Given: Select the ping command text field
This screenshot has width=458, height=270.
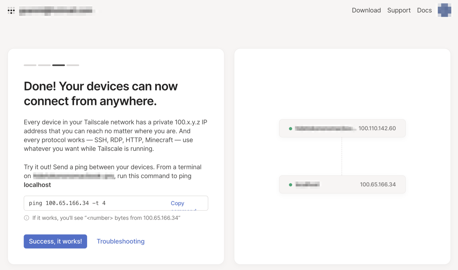Looking at the screenshot, I should (89, 203).
